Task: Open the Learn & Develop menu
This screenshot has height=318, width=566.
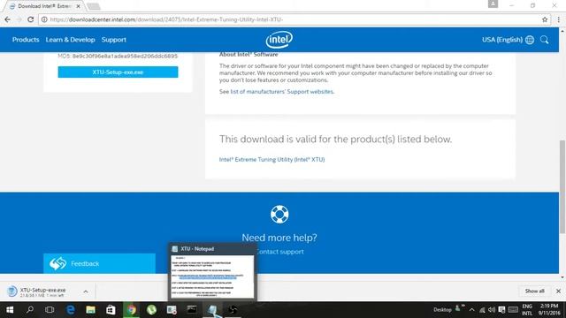Action: (71, 40)
